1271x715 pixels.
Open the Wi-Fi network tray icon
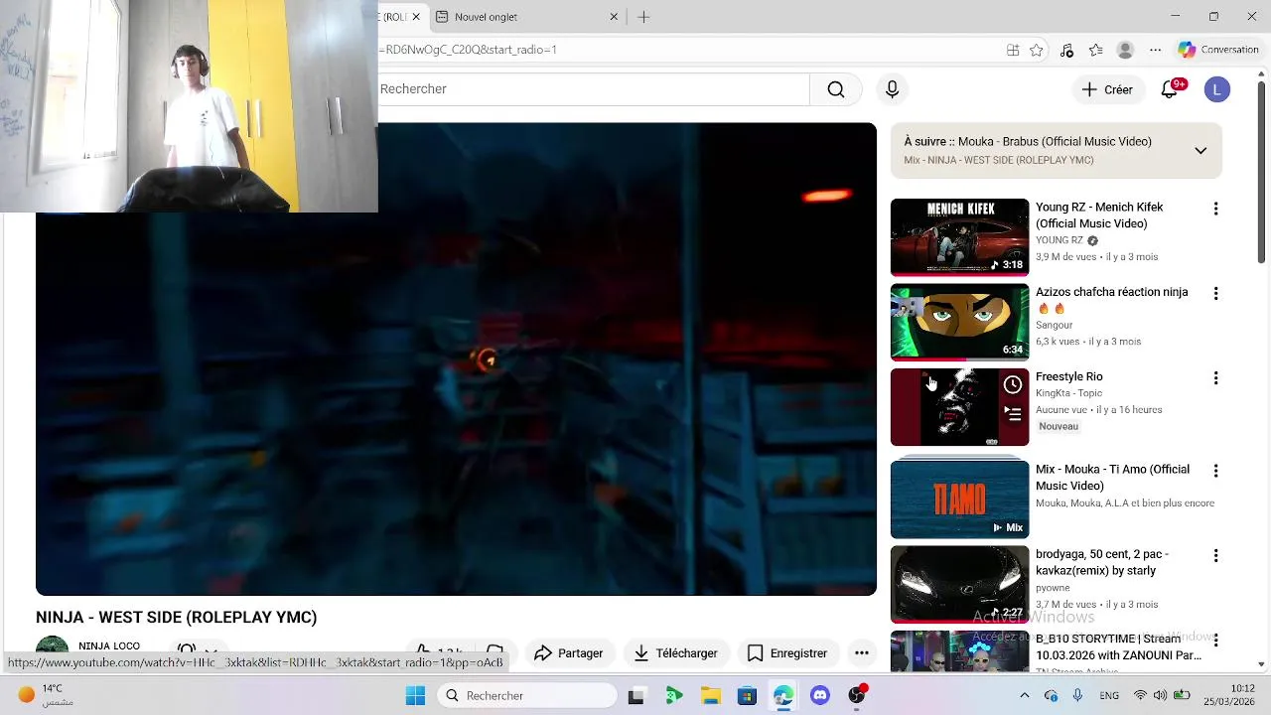coord(1141,696)
